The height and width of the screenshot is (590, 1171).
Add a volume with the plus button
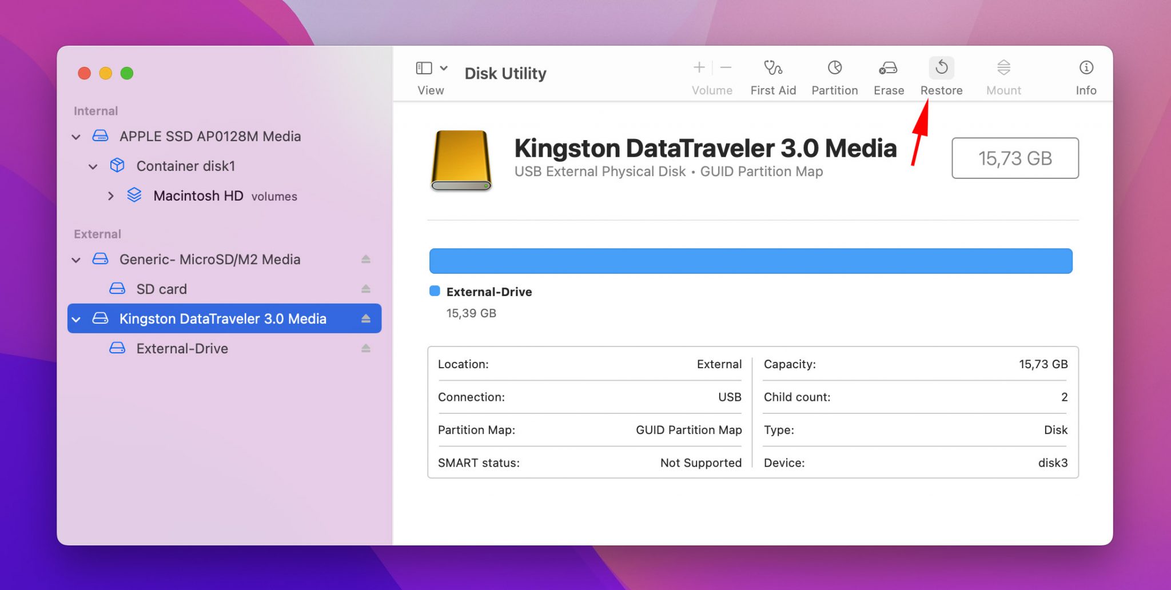pos(699,67)
